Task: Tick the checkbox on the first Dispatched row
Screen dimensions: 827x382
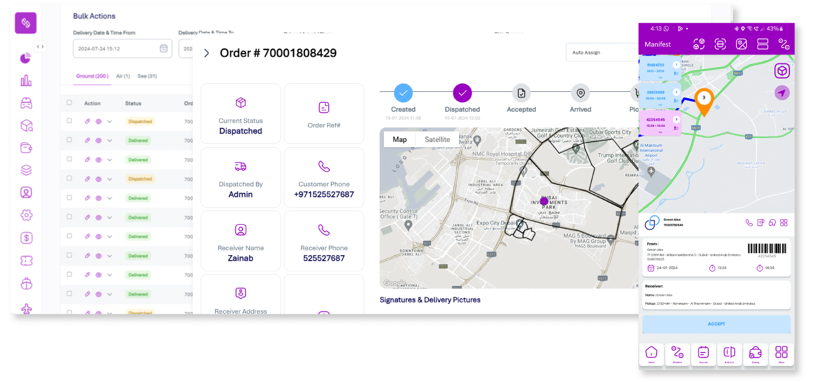Action: 69,121
